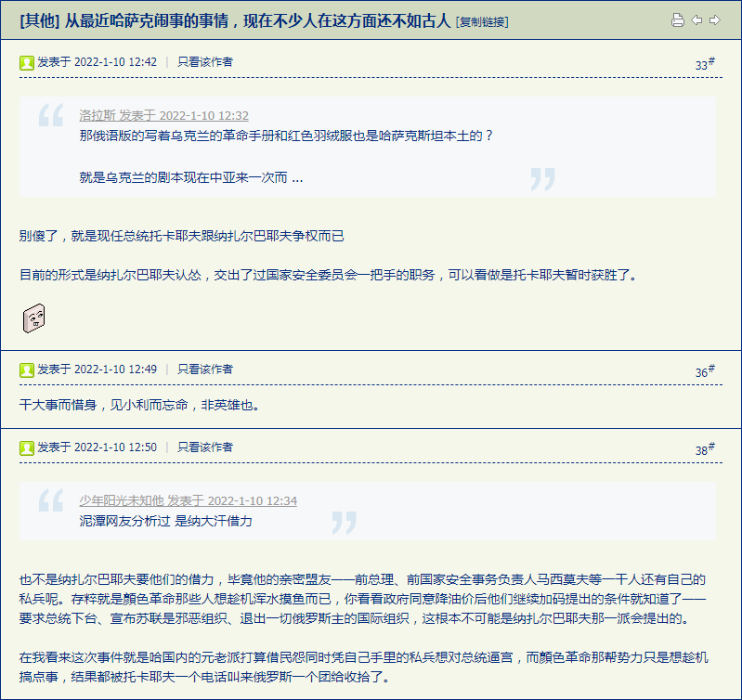Click the timestamp 发表于 2022-1-10 12:42
Screen dimensions: 742x700
pyautogui.click(x=97, y=62)
